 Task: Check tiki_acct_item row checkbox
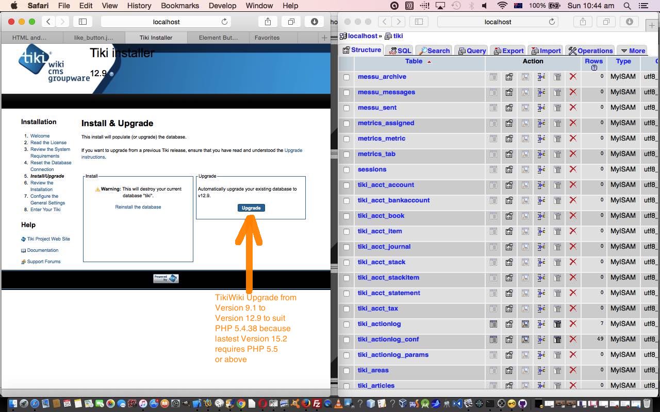click(x=346, y=232)
